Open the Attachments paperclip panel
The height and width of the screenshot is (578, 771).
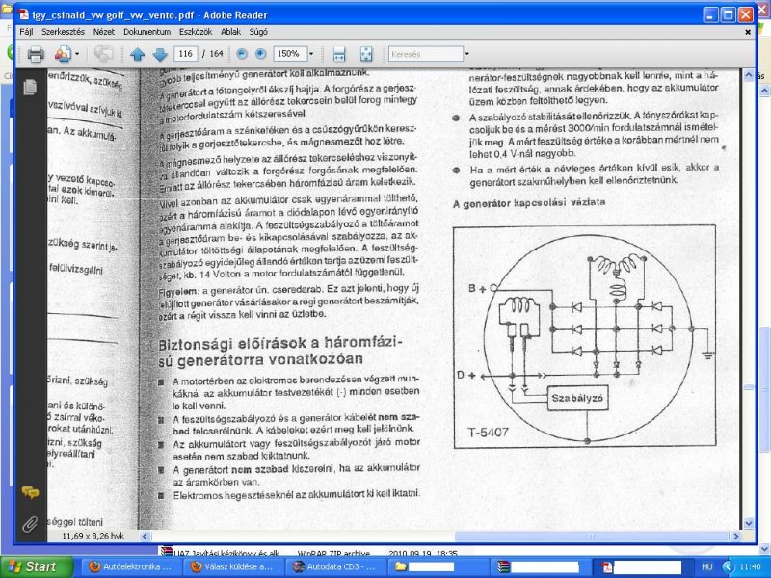(x=30, y=524)
